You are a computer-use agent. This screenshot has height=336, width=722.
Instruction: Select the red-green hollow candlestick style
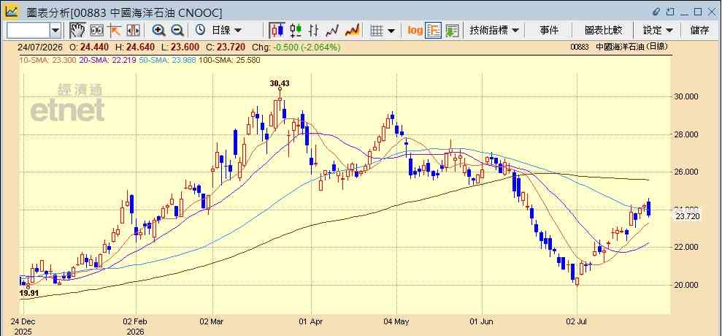coord(296,31)
